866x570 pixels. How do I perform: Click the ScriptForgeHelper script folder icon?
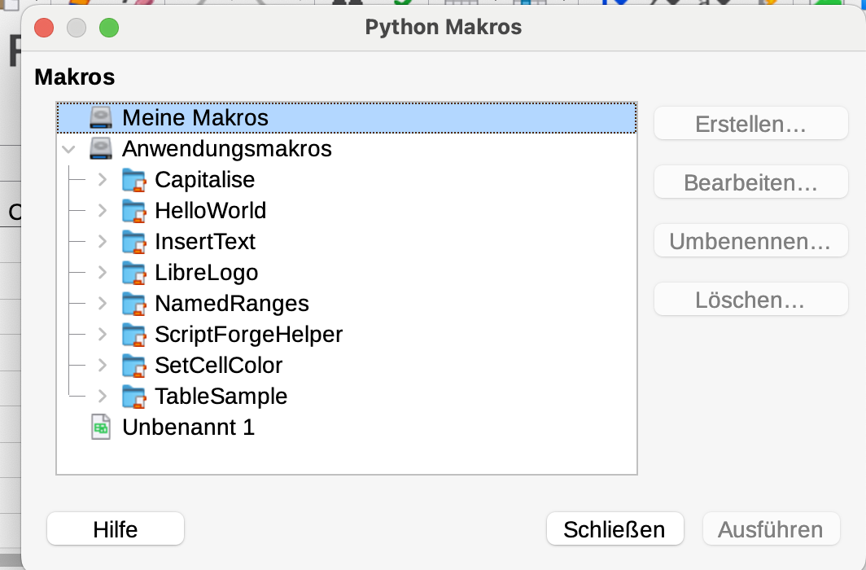[x=133, y=335]
